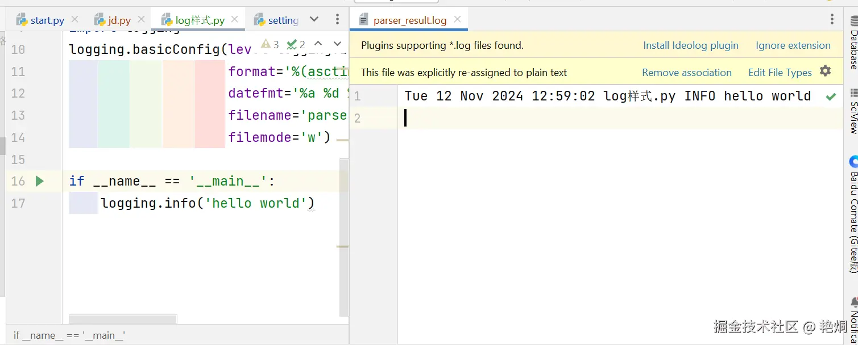This screenshot has height=345, width=858.
Task: Click the filename='parse argument line
Action: point(288,116)
